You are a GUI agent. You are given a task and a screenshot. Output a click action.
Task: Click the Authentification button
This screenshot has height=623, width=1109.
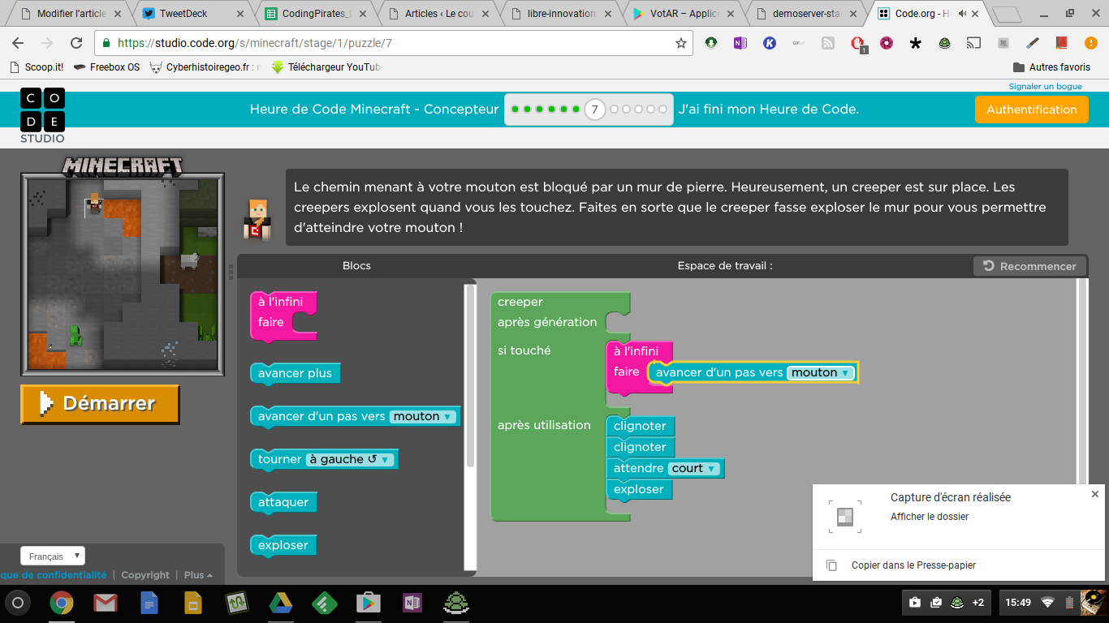[1031, 110]
